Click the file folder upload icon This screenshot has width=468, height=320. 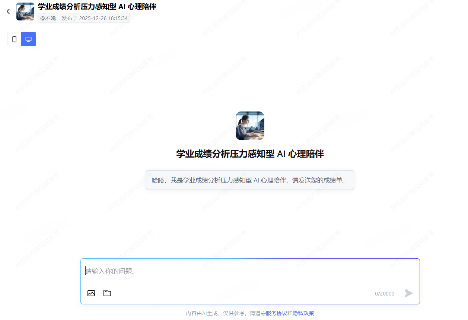[x=107, y=293]
